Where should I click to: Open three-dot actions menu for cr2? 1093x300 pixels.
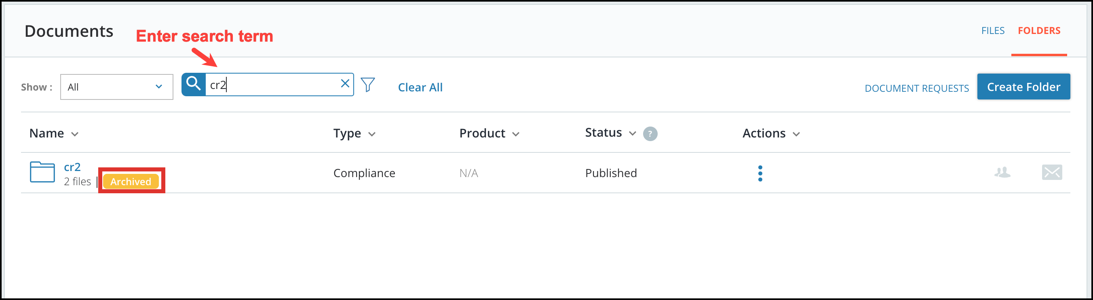(760, 173)
